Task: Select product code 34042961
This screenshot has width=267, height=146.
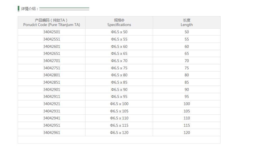Action: (51, 133)
